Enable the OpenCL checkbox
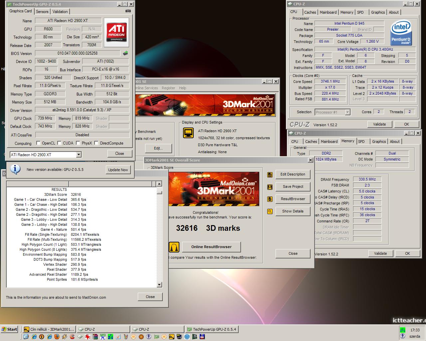Viewport: 426px width, 341px height. pyautogui.click(x=39, y=143)
